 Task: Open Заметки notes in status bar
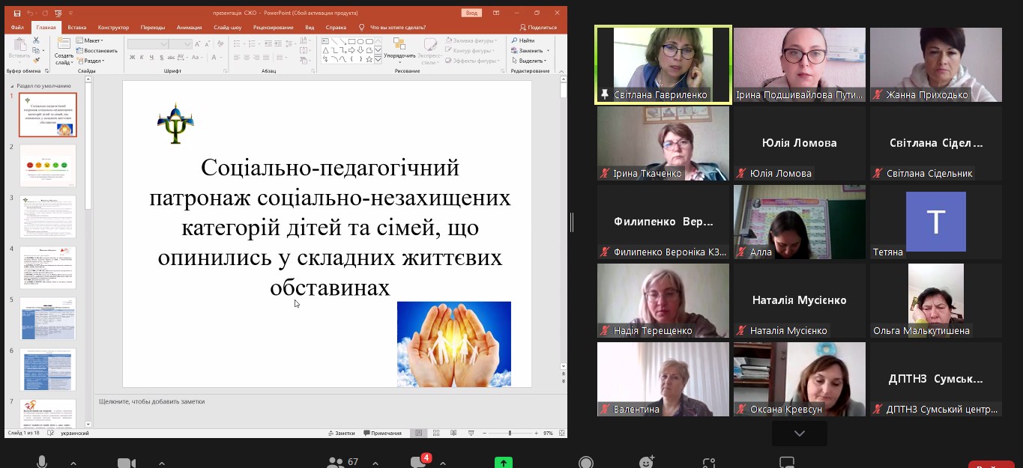coord(341,433)
